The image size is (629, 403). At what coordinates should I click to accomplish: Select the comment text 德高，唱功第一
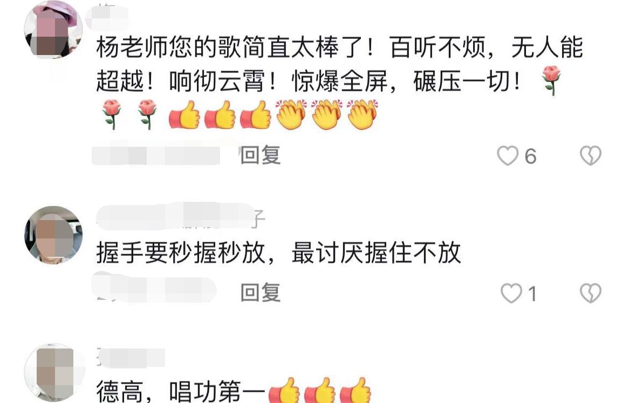pyautogui.click(x=181, y=391)
